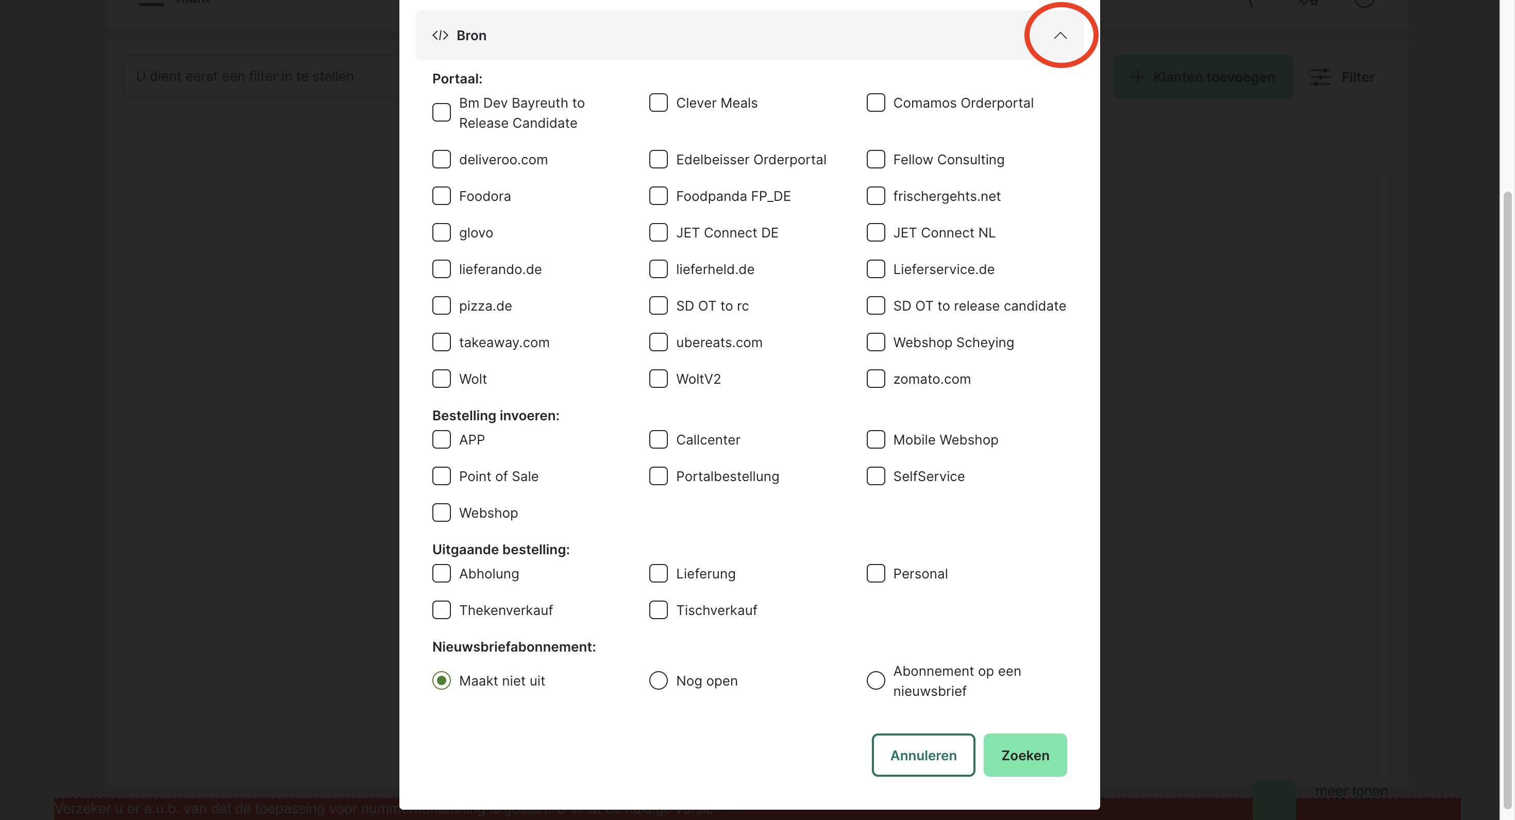Image resolution: width=1515 pixels, height=820 pixels.
Task: Select the Maakt niet uit radio button
Action: pos(441,681)
